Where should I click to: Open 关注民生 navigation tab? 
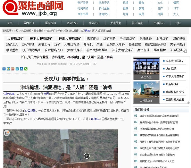116,23
